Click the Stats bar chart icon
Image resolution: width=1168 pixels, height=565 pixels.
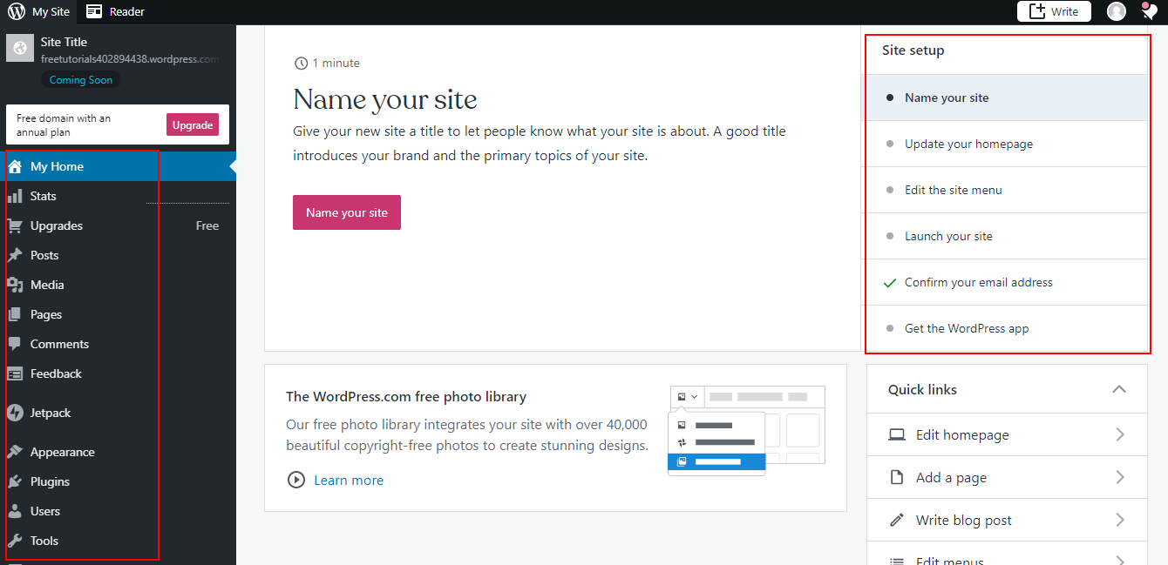[x=15, y=196]
